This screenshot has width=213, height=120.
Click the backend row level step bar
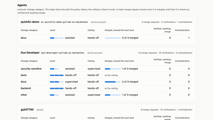tap(57, 88)
